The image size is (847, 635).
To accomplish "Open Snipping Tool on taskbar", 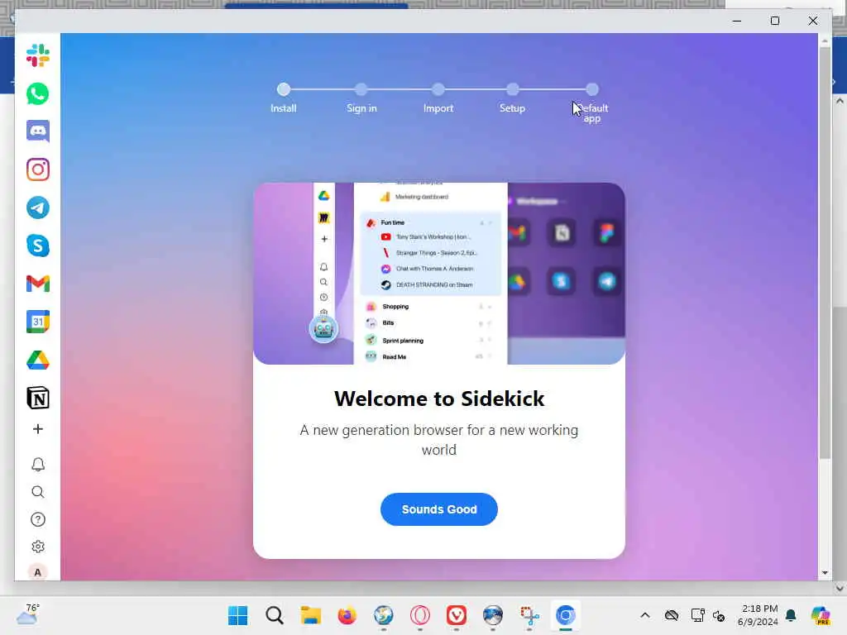I will (x=529, y=615).
